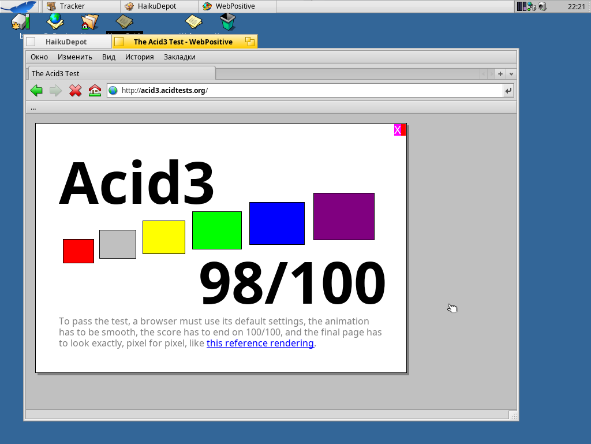The image size is (591, 444).
Task: Click the resize corner of WebPositive window
Action: point(513,415)
